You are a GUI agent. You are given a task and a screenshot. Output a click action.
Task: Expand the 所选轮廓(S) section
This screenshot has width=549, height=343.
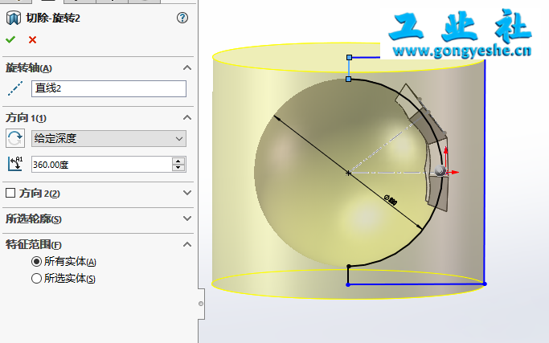point(187,218)
